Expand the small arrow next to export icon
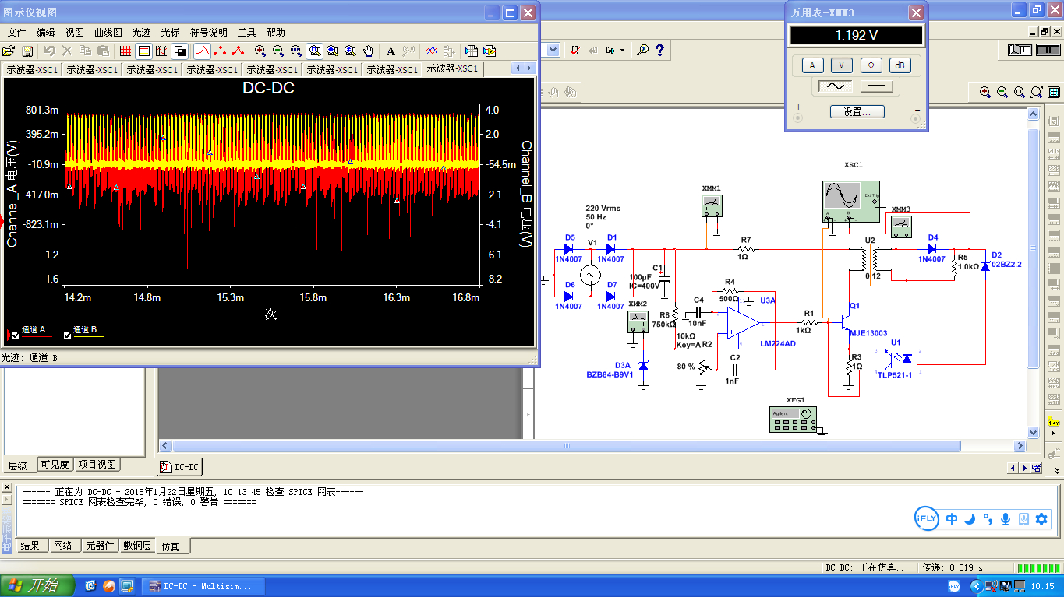The image size is (1064, 597). (622, 51)
